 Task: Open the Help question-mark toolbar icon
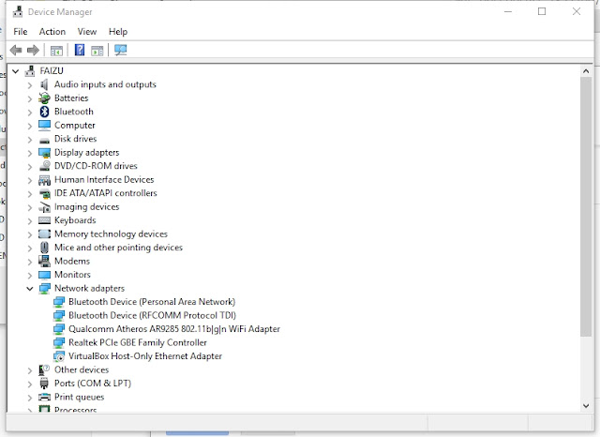(79, 50)
